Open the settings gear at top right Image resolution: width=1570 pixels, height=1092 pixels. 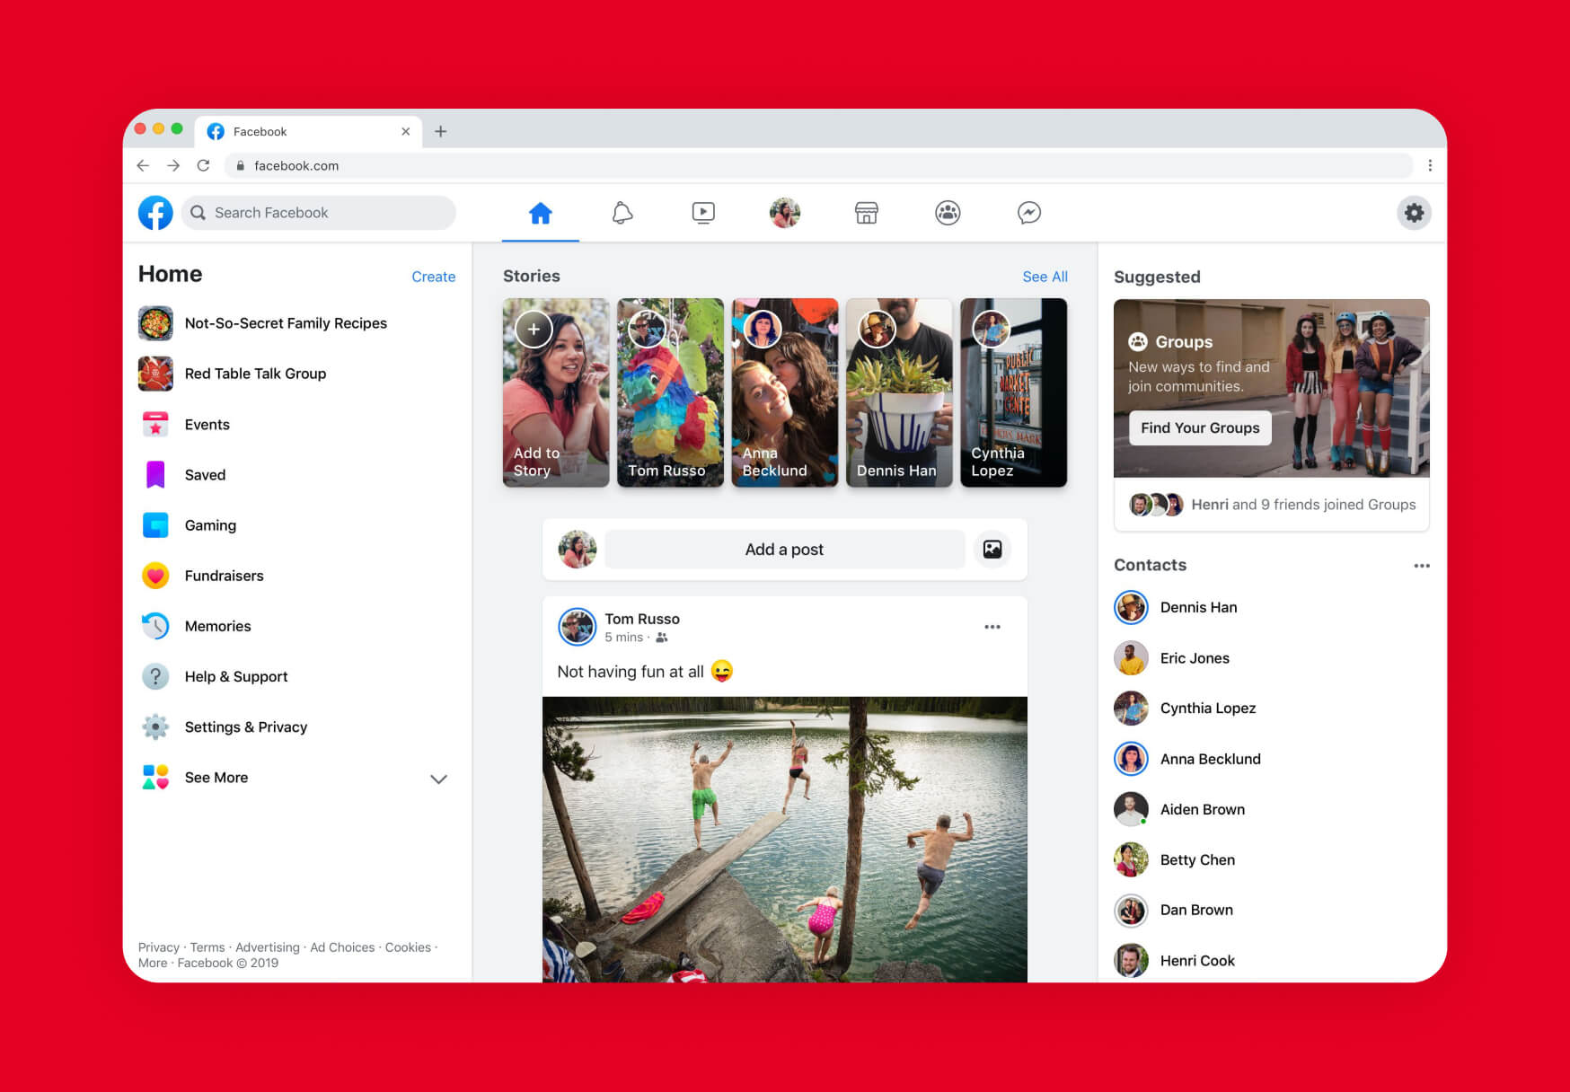[x=1414, y=213]
